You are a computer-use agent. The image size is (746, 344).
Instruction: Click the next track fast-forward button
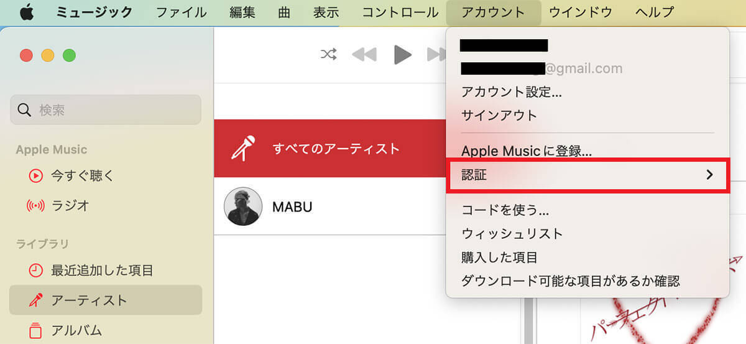(x=436, y=55)
